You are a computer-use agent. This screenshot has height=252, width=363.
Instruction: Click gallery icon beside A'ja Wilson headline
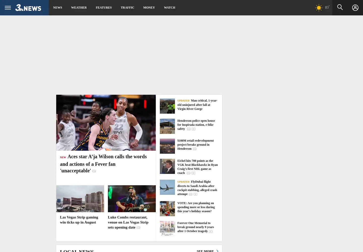[x=94, y=171]
